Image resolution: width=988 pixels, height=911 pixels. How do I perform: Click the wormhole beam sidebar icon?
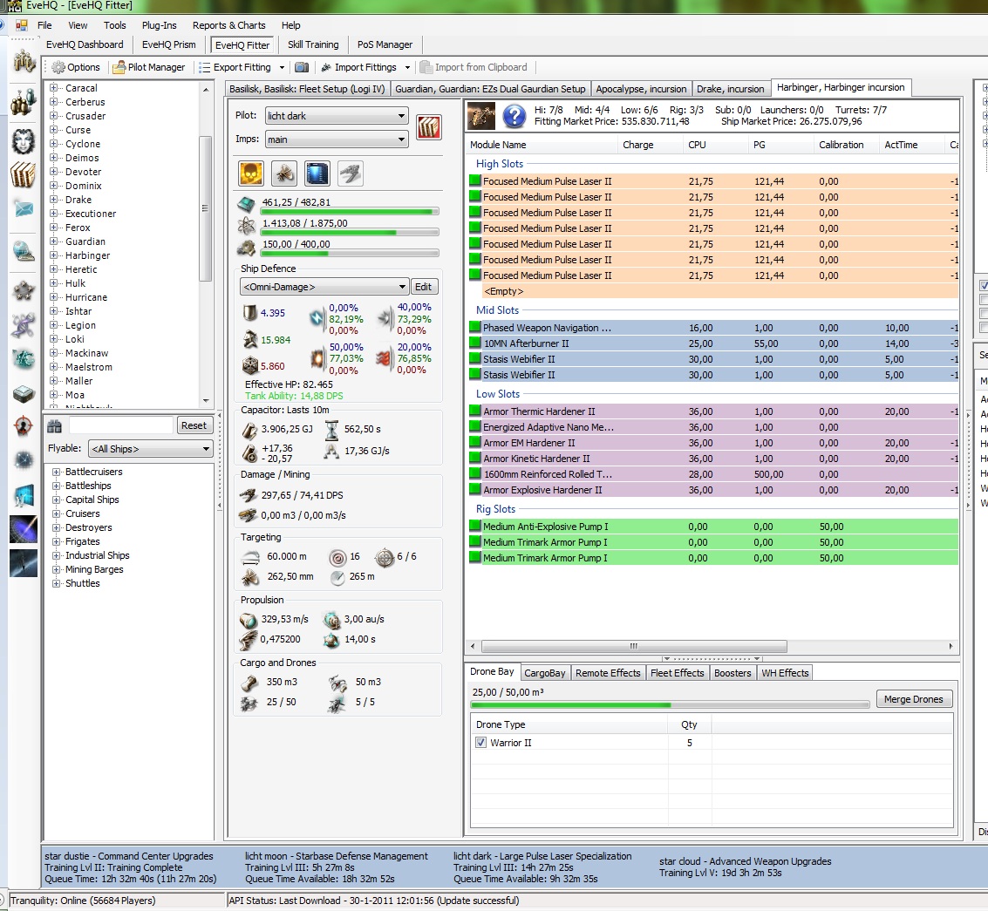point(24,529)
